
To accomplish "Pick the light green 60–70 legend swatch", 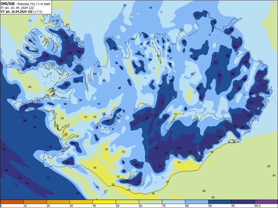I will [150, 202].
